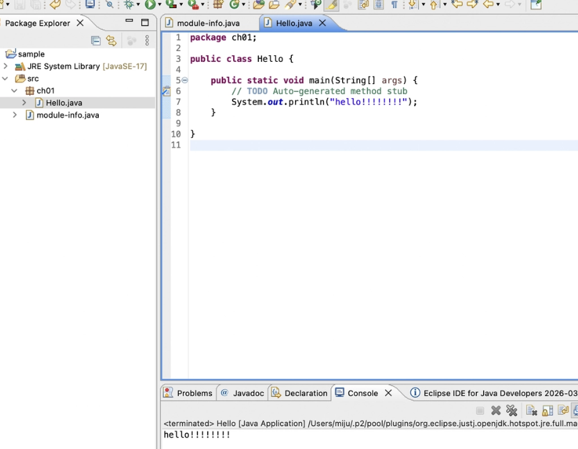Click the pin editor icon at toolbar end

click(536, 5)
